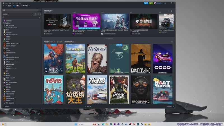Open the sort-by dropdown on the shelf

click(x=69, y=42)
